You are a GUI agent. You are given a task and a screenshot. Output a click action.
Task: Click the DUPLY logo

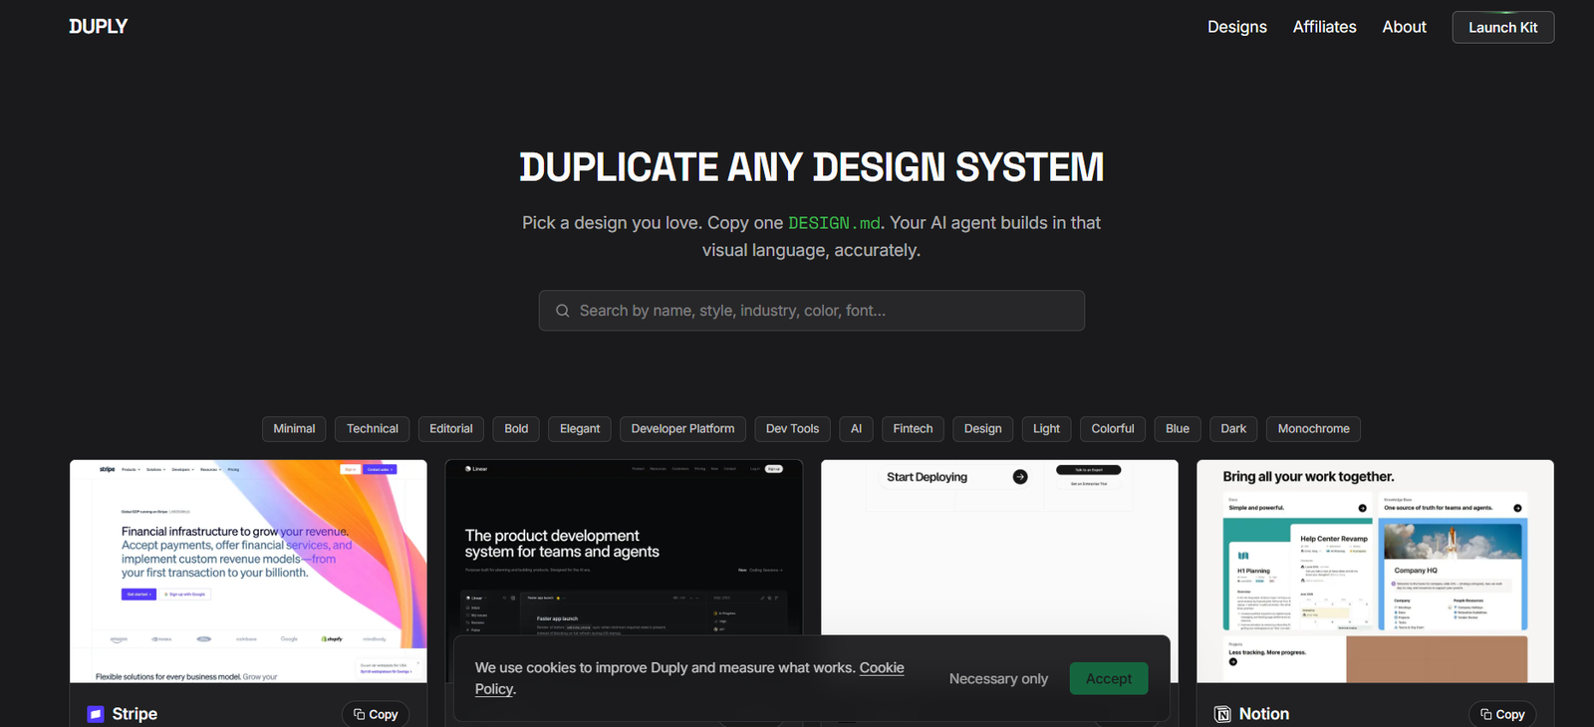click(99, 27)
